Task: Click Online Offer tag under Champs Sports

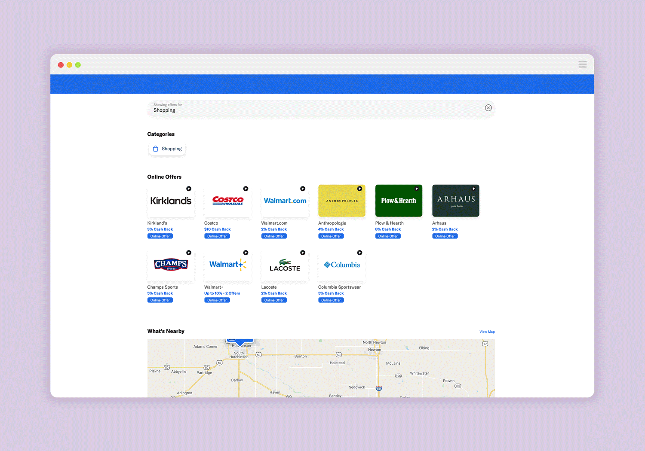Action: pyautogui.click(x=160, y=300)
